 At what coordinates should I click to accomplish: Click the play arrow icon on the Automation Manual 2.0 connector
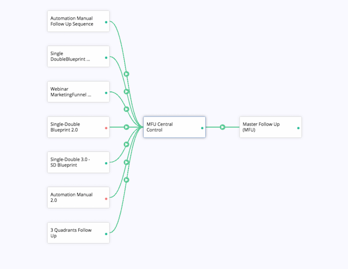[x=126, y=162]
